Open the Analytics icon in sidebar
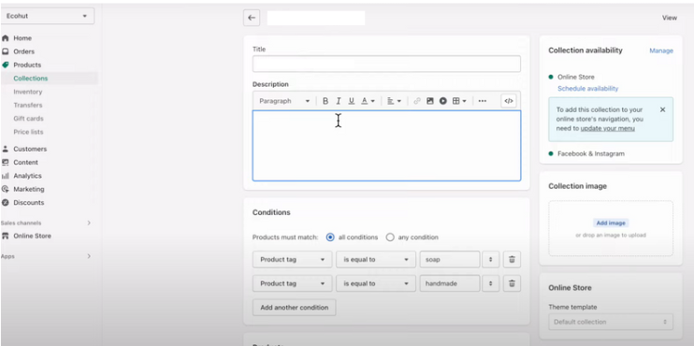This screenshot has width=694, height=346. click(x=6, y=176)
